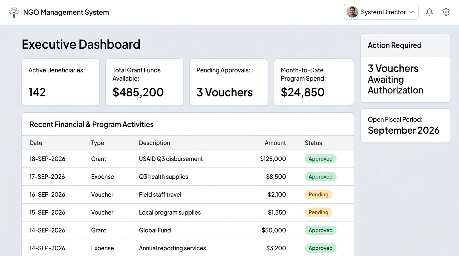The image size is (459, 256).
Task: Click the $3,200 amount
Action: click(x=276, y=248)
